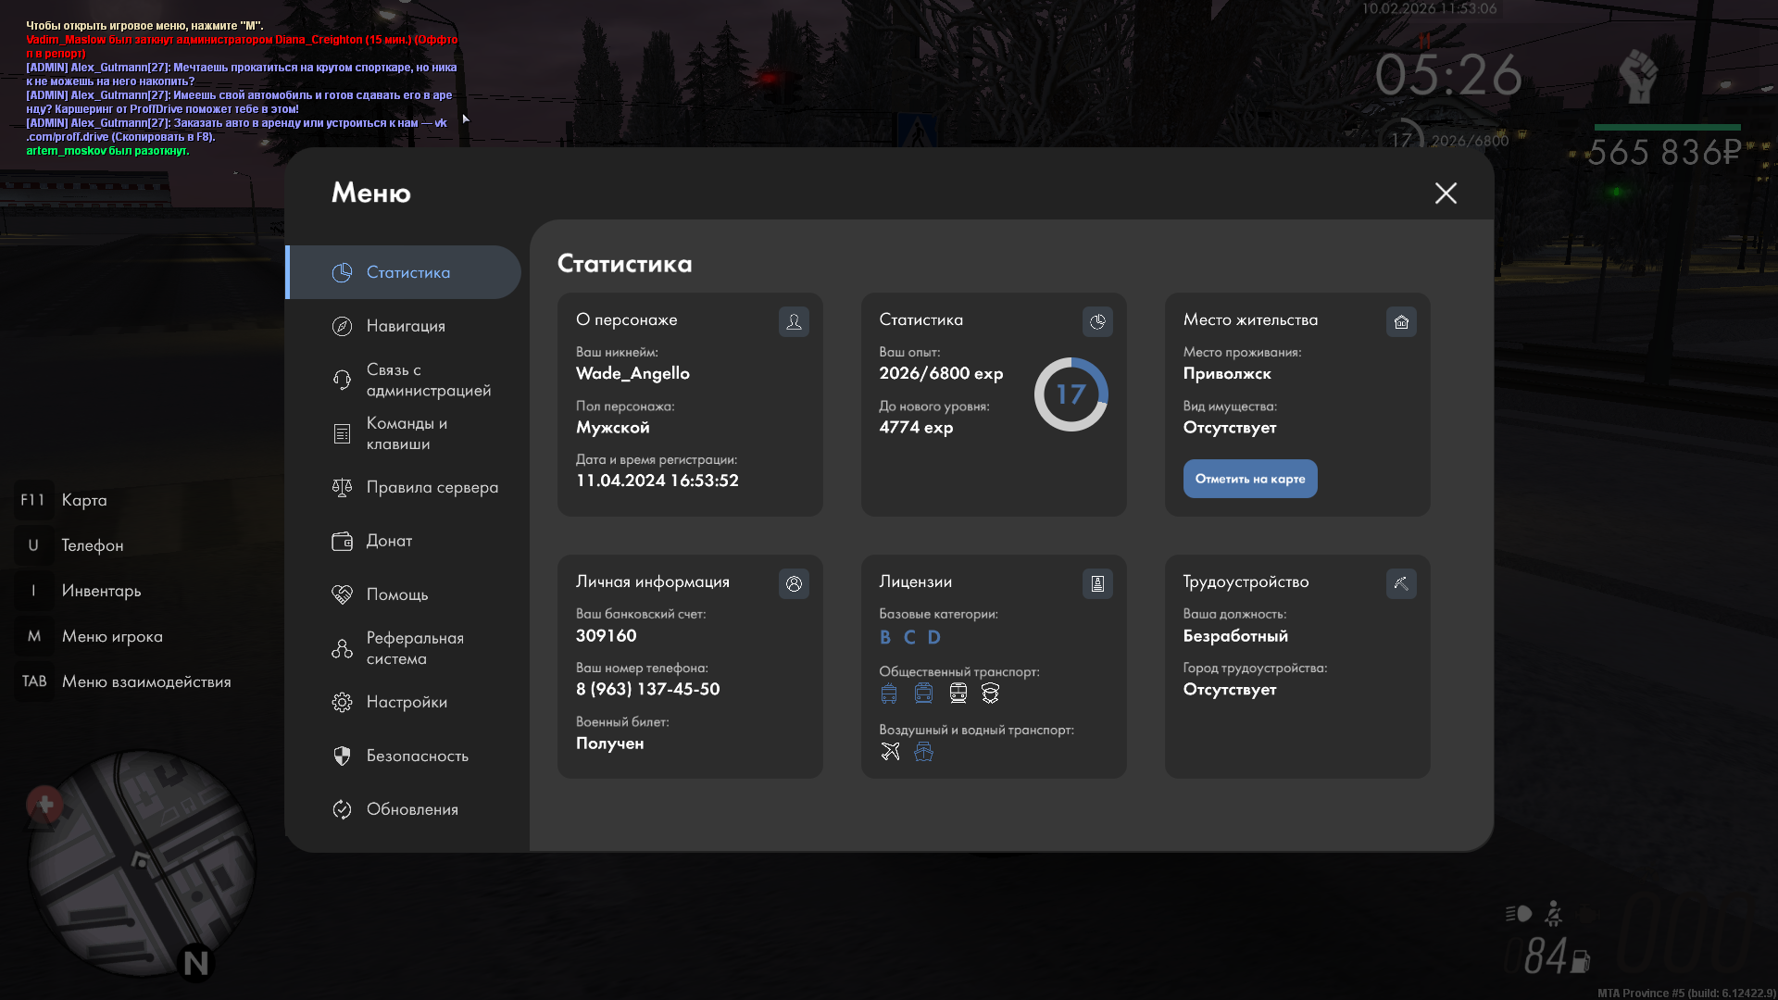The height and width of the screenshot is (1000, 1778).
Task: Click the document icon in Лицензии card
Action: 1097,583
